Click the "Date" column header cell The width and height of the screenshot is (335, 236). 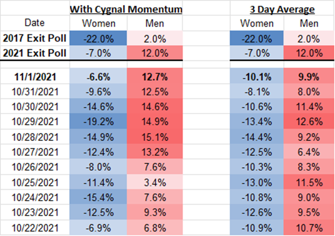point(34,23)
